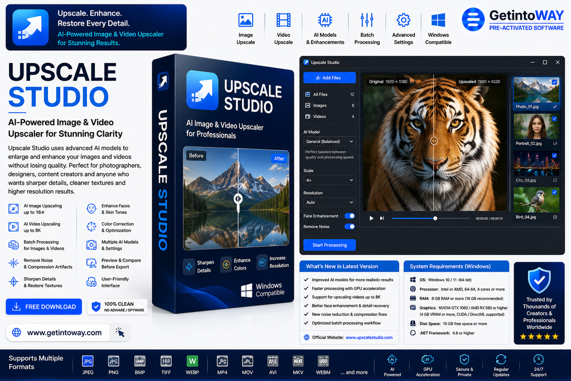The width and height of the screenshot is (571, 381).
Task: Click the Upscale Studio banner arrow logo
Action: click(31, 27)
